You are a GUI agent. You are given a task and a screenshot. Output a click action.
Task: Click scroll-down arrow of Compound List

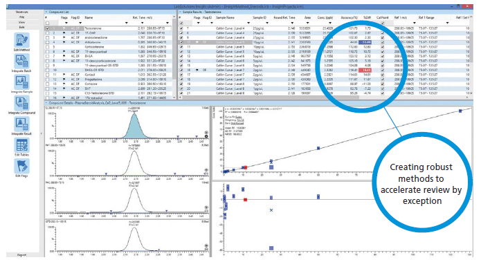pyautogui.click(x=174, y=97)
